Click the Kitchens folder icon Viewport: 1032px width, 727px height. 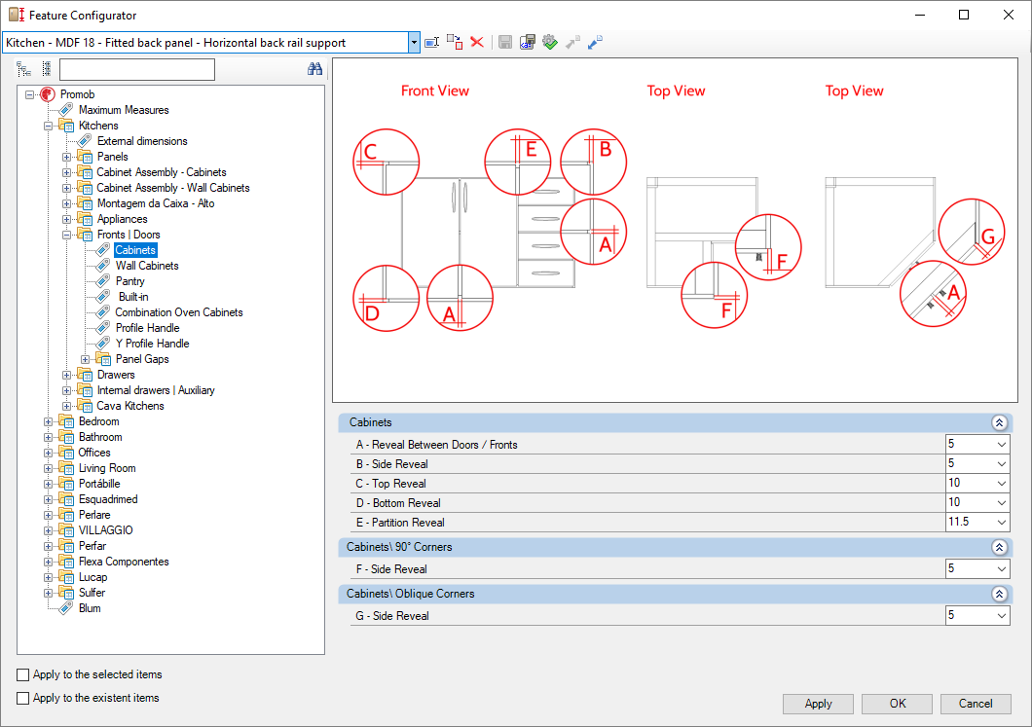pos(66,126)
